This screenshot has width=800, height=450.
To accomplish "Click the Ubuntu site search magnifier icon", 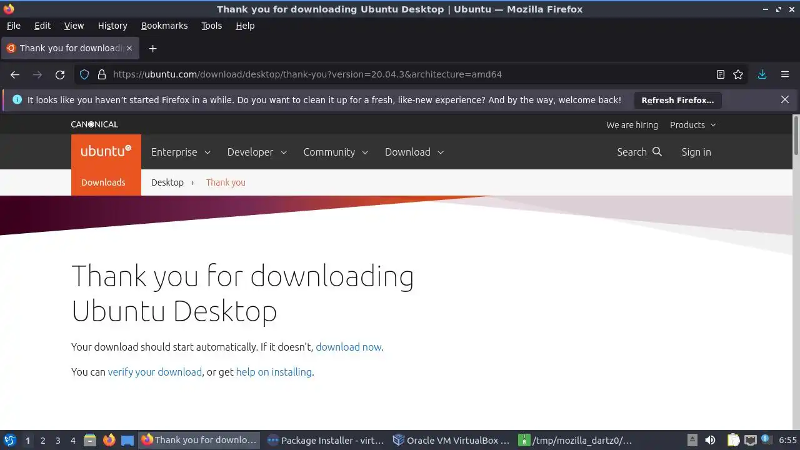I will [x=657, y=152].
